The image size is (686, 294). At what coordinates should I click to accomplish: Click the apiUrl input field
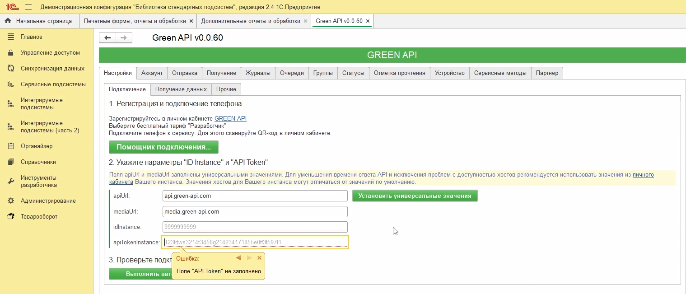(x=255, y=196)
